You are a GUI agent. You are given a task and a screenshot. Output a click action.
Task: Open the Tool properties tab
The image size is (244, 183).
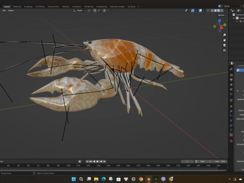click(231, 69)
